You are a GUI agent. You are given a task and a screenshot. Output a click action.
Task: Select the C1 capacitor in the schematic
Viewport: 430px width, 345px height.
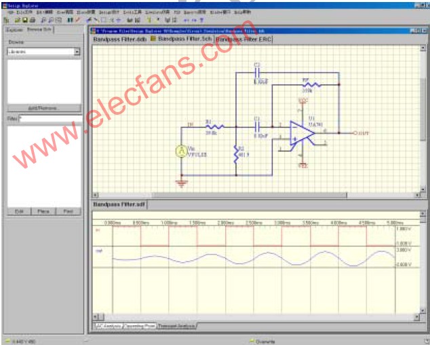coord(257,126)
